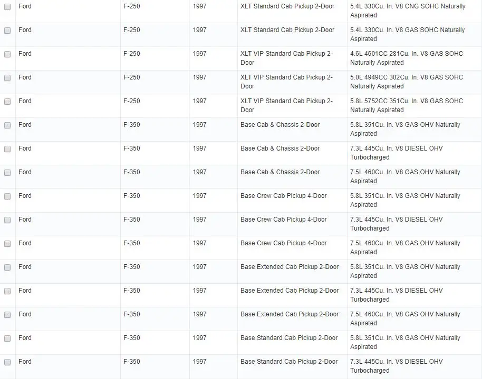The image size is (482, 379).
Task: Select engine text '4.6L 4601CC 281Cu. In. V8 GAS SOHC'
Action: (407, 54)
